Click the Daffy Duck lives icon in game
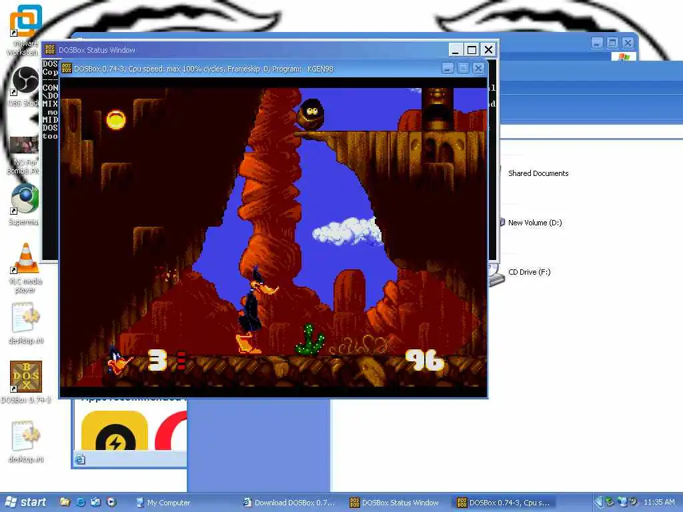The height and width of the screenshot is (512, 683). [119, 359]
